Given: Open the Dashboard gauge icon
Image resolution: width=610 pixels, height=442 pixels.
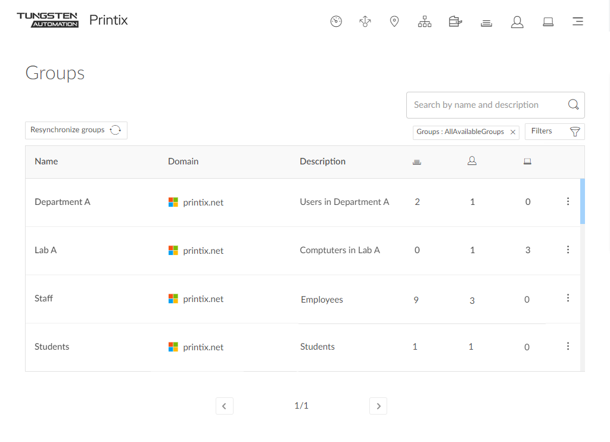Looking at the screenshot, I should tap(336, 22).
